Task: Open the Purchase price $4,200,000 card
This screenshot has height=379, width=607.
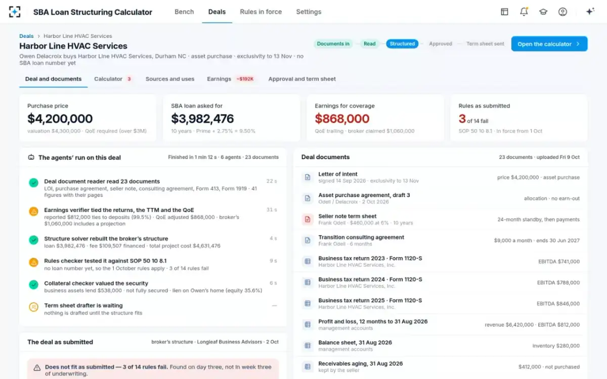Action: point(88,118)
